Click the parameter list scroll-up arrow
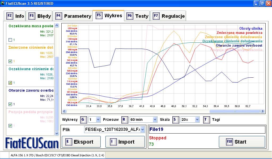 [x=57, y=25]
